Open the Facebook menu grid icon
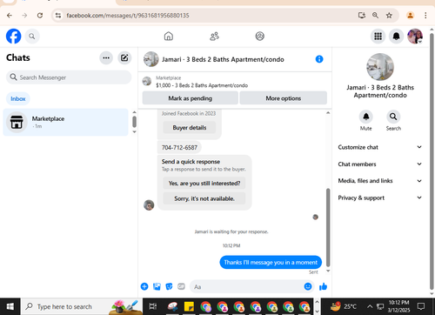 pos(378,37)
